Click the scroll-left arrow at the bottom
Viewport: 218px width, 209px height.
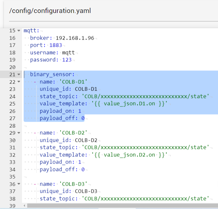click(x=25, y=206)
